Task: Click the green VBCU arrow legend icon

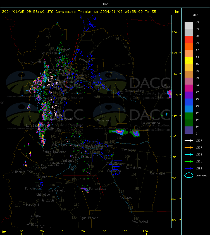Action: 189,161
